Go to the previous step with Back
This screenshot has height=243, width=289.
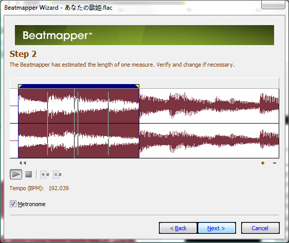point(178,228)
